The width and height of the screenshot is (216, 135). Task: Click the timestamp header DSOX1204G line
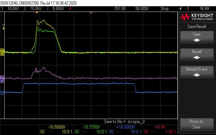pyautogui.click(x=38, y=3)
